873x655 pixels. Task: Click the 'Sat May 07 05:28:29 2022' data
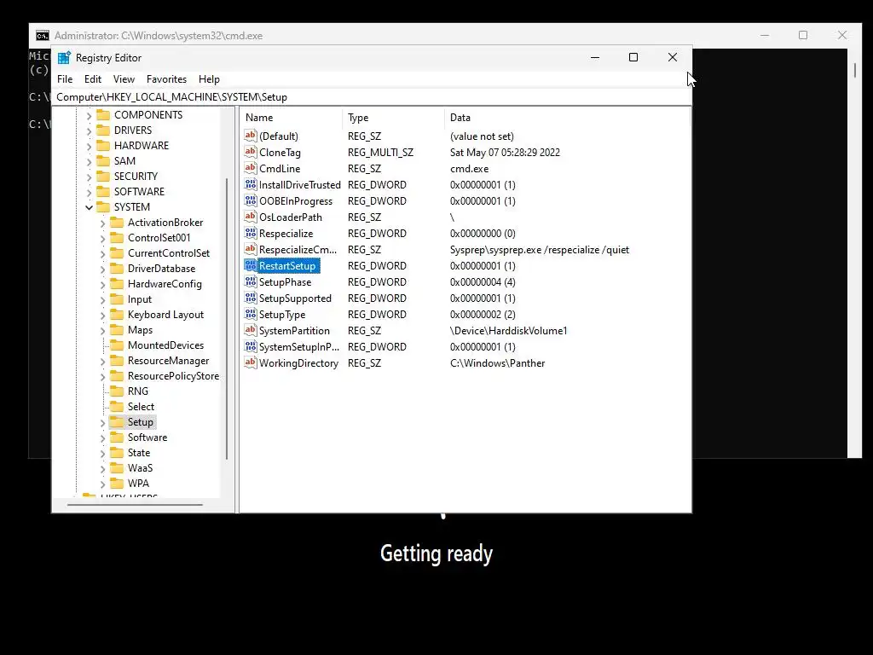(505, 153)
